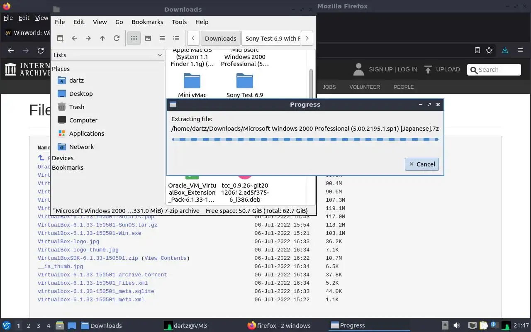
Task: Click the volume speaker tray icon
Action: [x=457, y=325]
